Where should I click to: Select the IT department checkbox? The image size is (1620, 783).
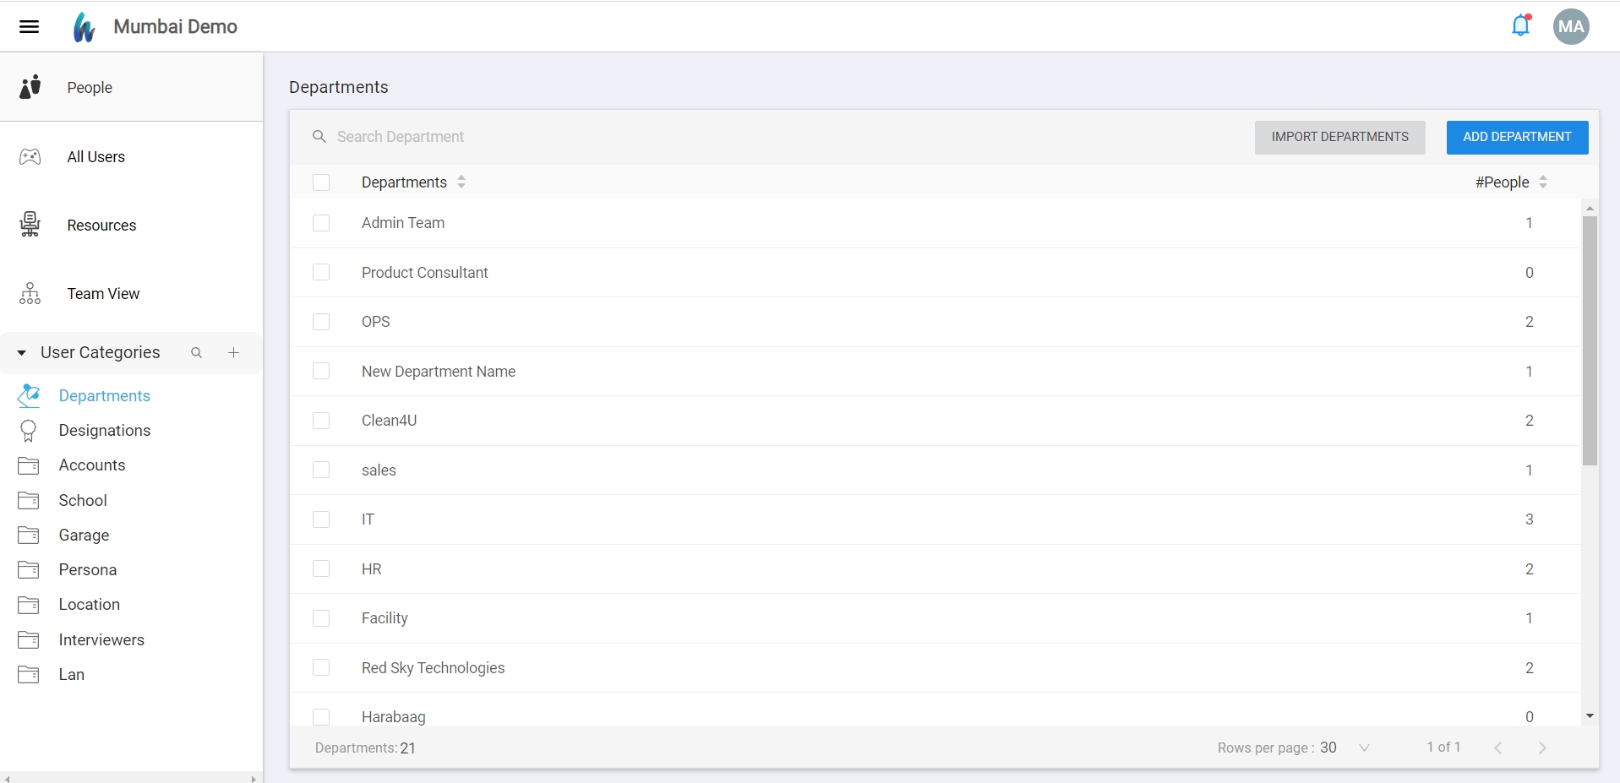click(x=321, y=519)
